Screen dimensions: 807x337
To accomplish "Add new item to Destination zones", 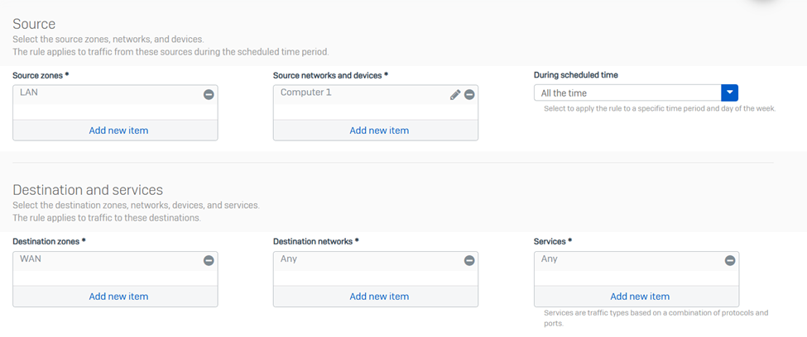I will (118, 297).
